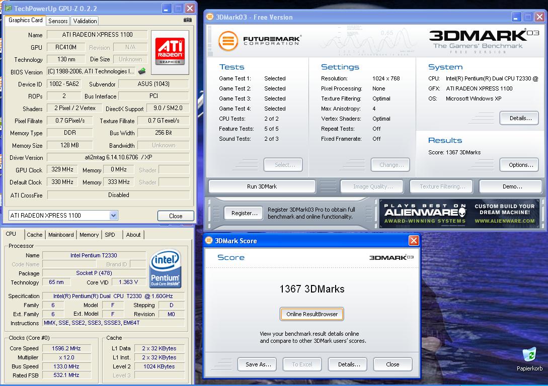The width and height of the screenshot is (548, 386).
Task: Click Close button in GPU-Z
Action: (x=176, y=216)
